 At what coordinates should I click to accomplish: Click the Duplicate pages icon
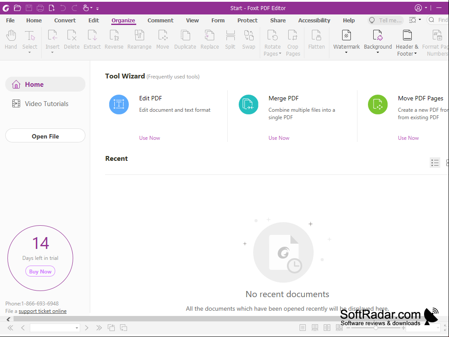click(x=185, y=35)
